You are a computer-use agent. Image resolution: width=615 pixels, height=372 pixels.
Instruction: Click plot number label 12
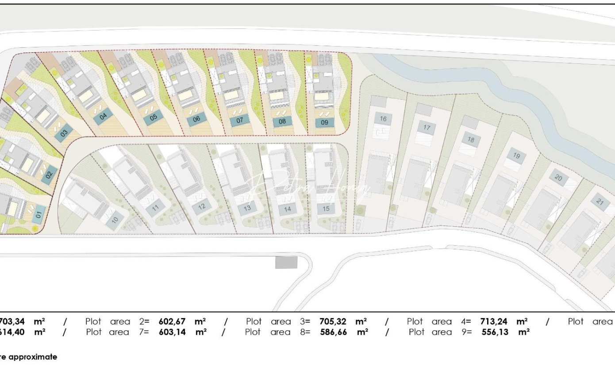coord(202,206)
